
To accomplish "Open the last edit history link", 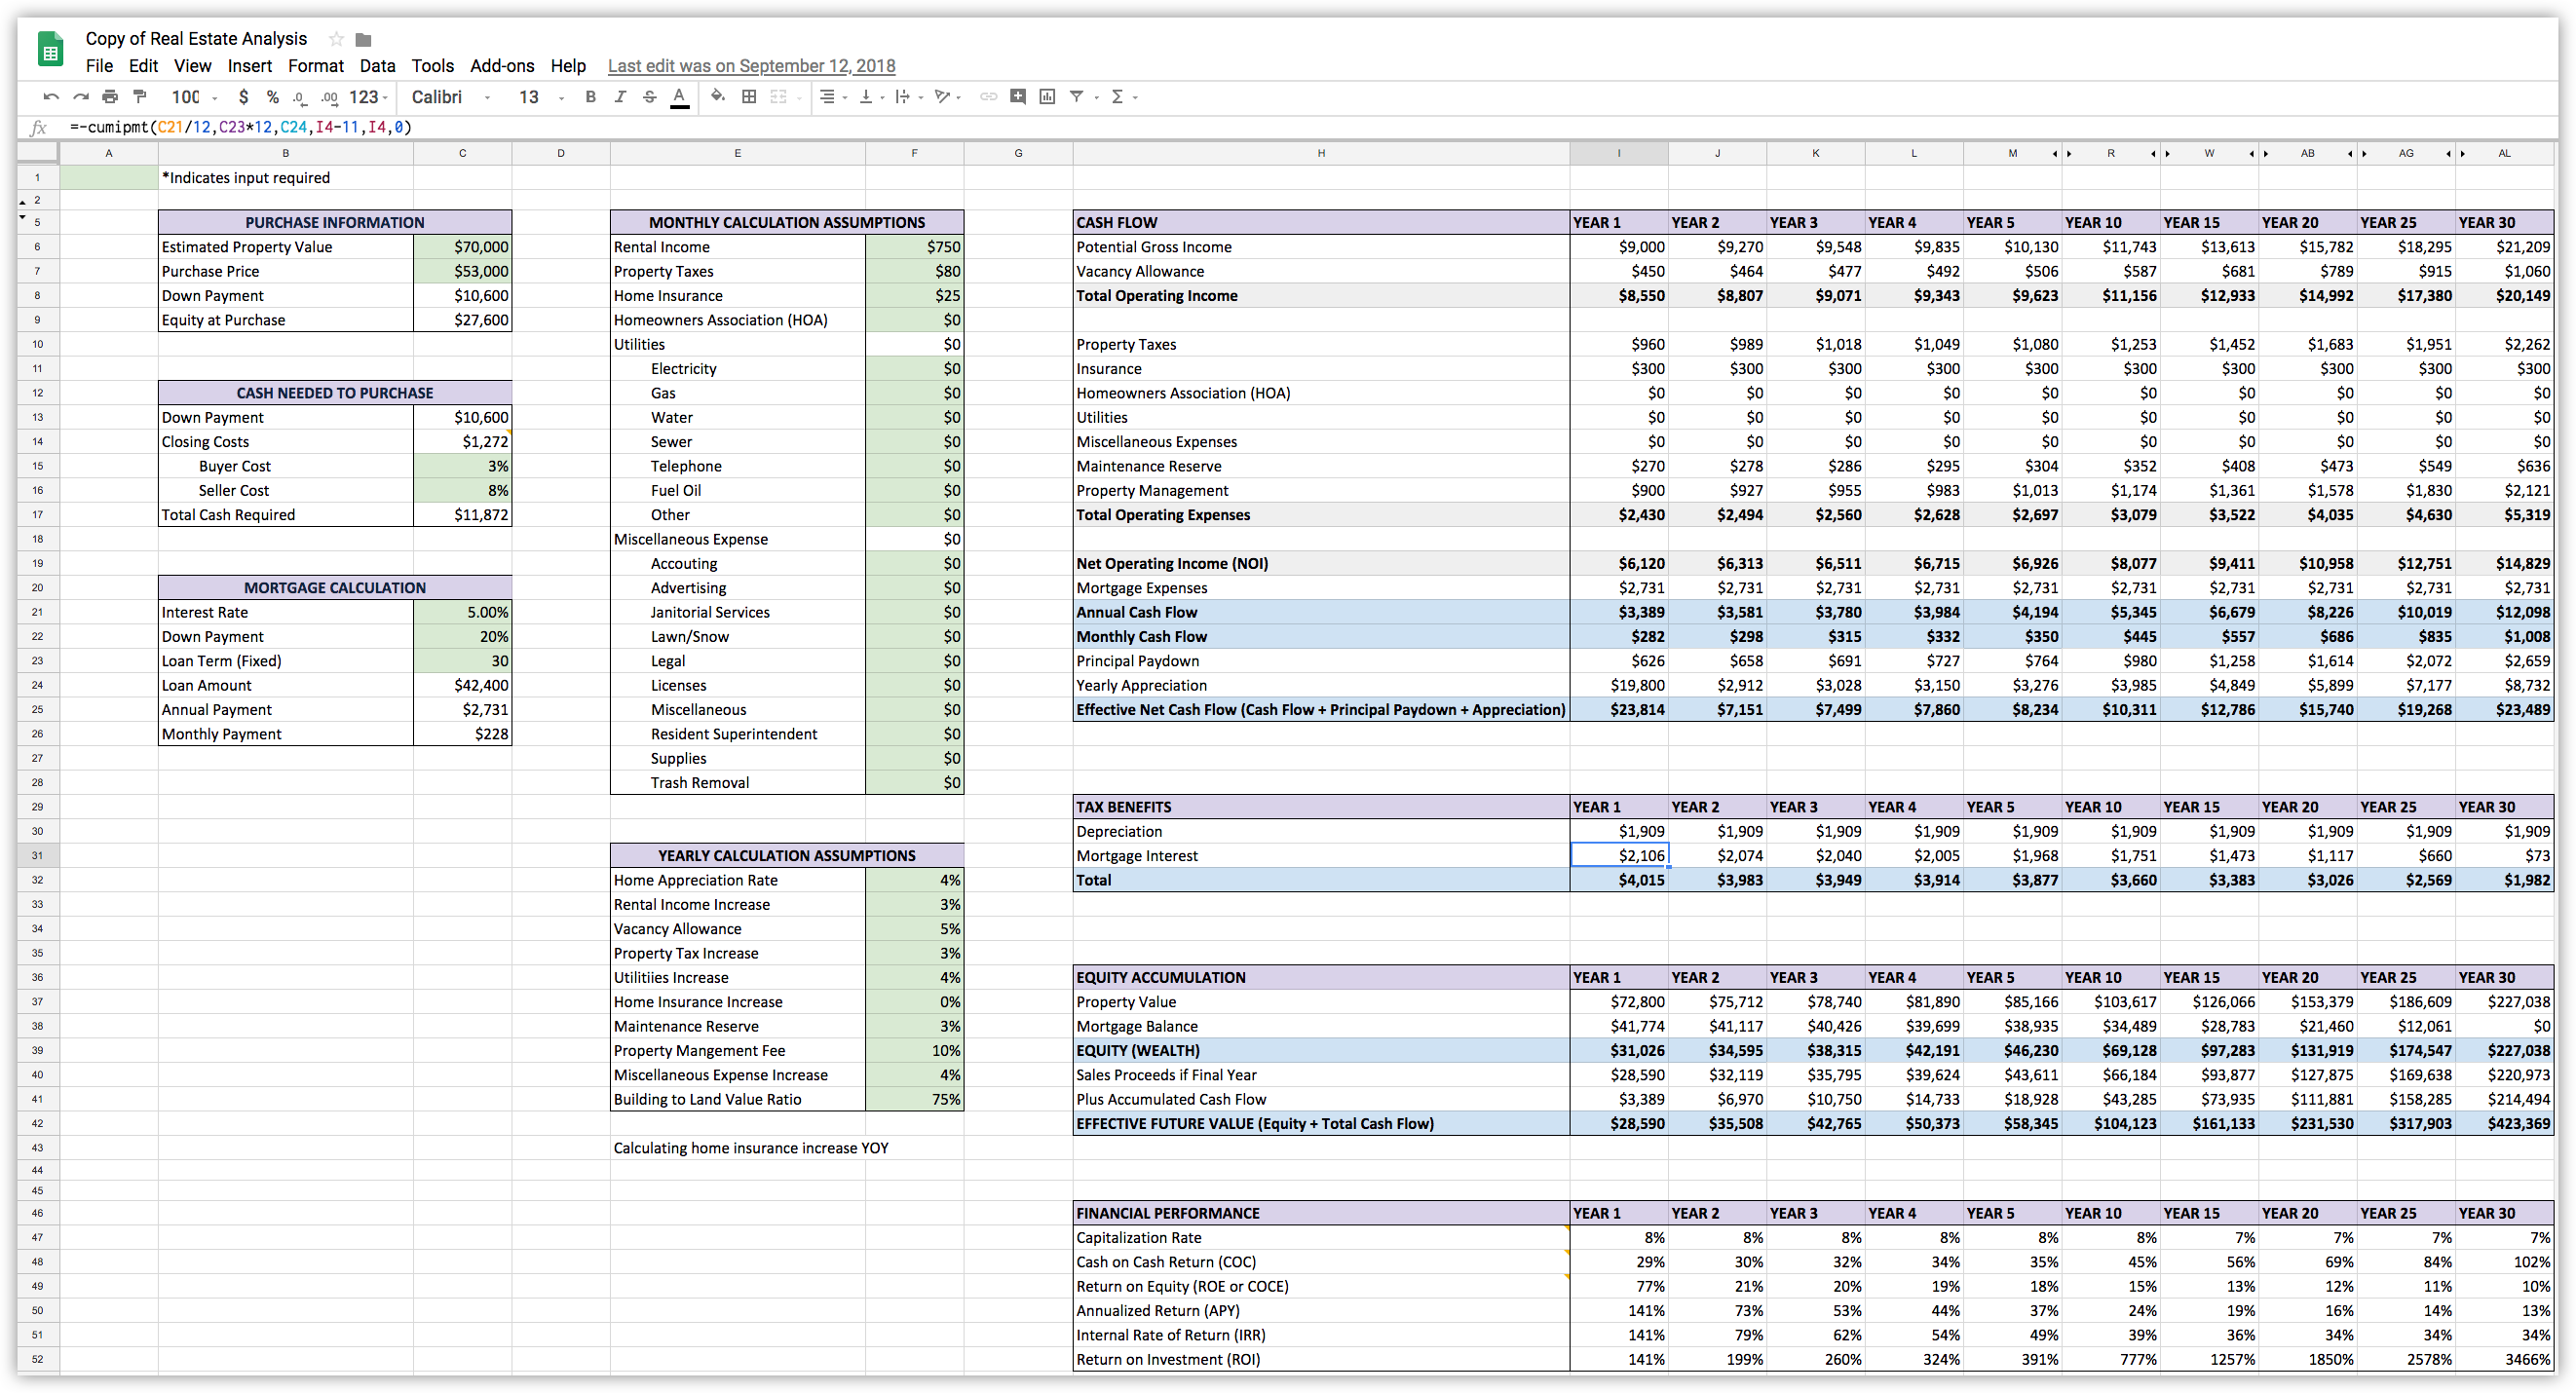I will [x=751, y=66].
